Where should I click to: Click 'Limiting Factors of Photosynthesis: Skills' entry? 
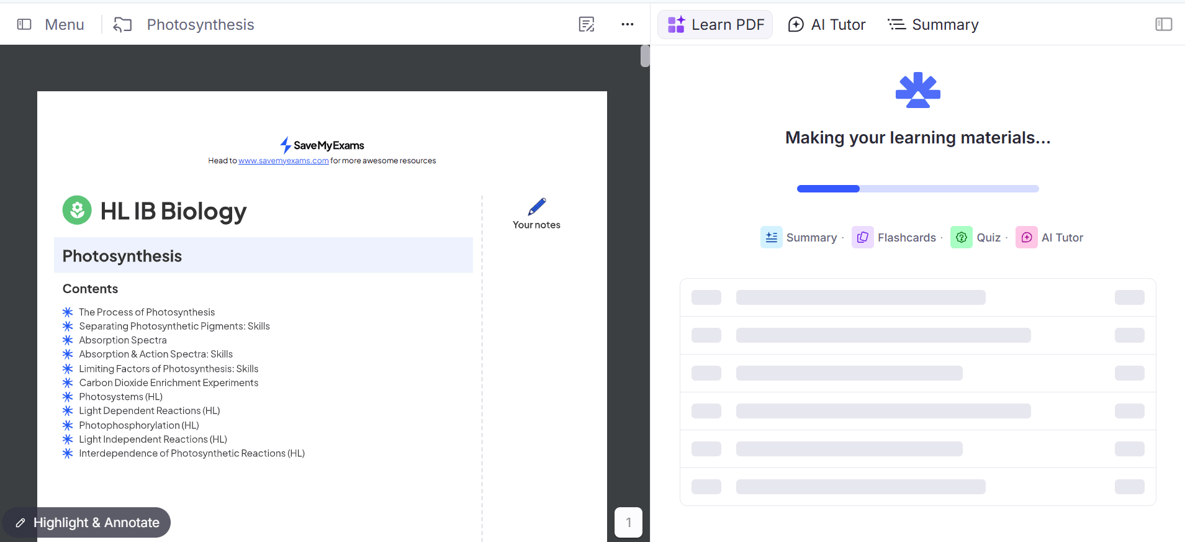click(x=169, y=369)
